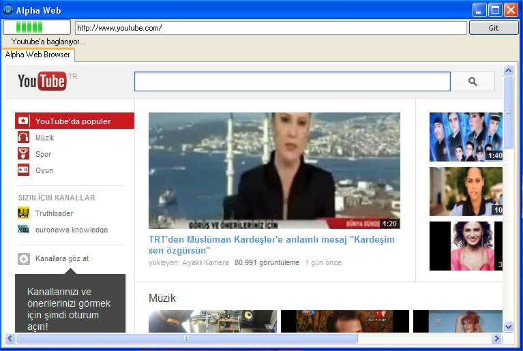Viewport: 523px width, 351px height.
Task: Click the Ayaklı Kamera uploader name
Action: coord(205,262)
